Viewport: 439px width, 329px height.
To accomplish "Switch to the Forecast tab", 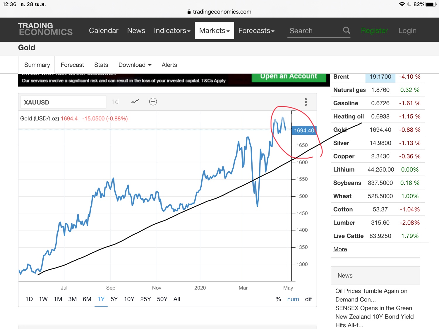I will (x=72, y=65).
